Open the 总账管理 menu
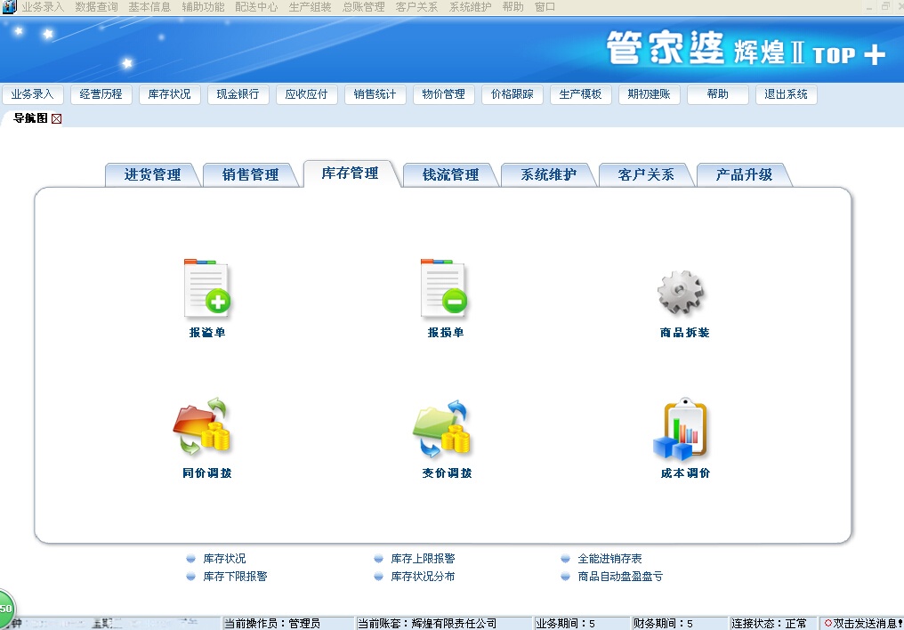904x630 pixels. [363, 6]
